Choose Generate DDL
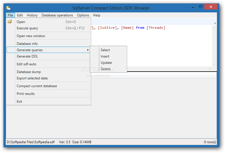Screen dimensions: 225x153 (49, 56)
